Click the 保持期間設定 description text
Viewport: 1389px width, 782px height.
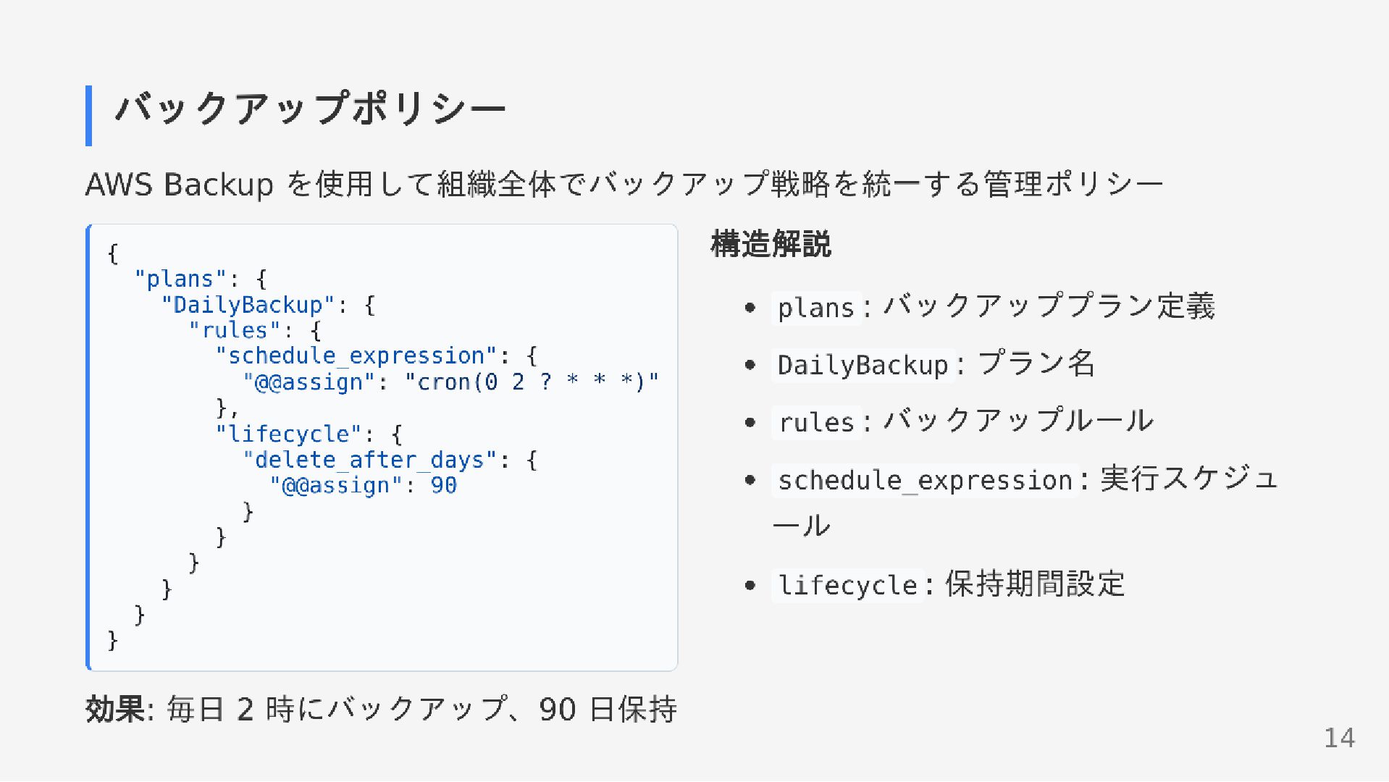1035,584
